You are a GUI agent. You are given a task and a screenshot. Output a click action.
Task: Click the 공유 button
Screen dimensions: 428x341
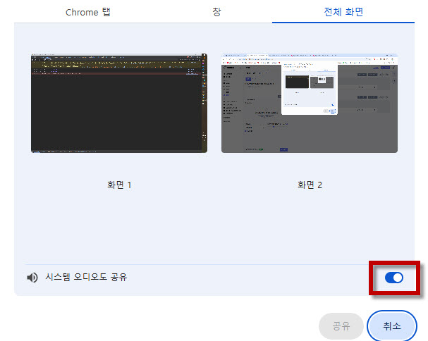(341, 326)
